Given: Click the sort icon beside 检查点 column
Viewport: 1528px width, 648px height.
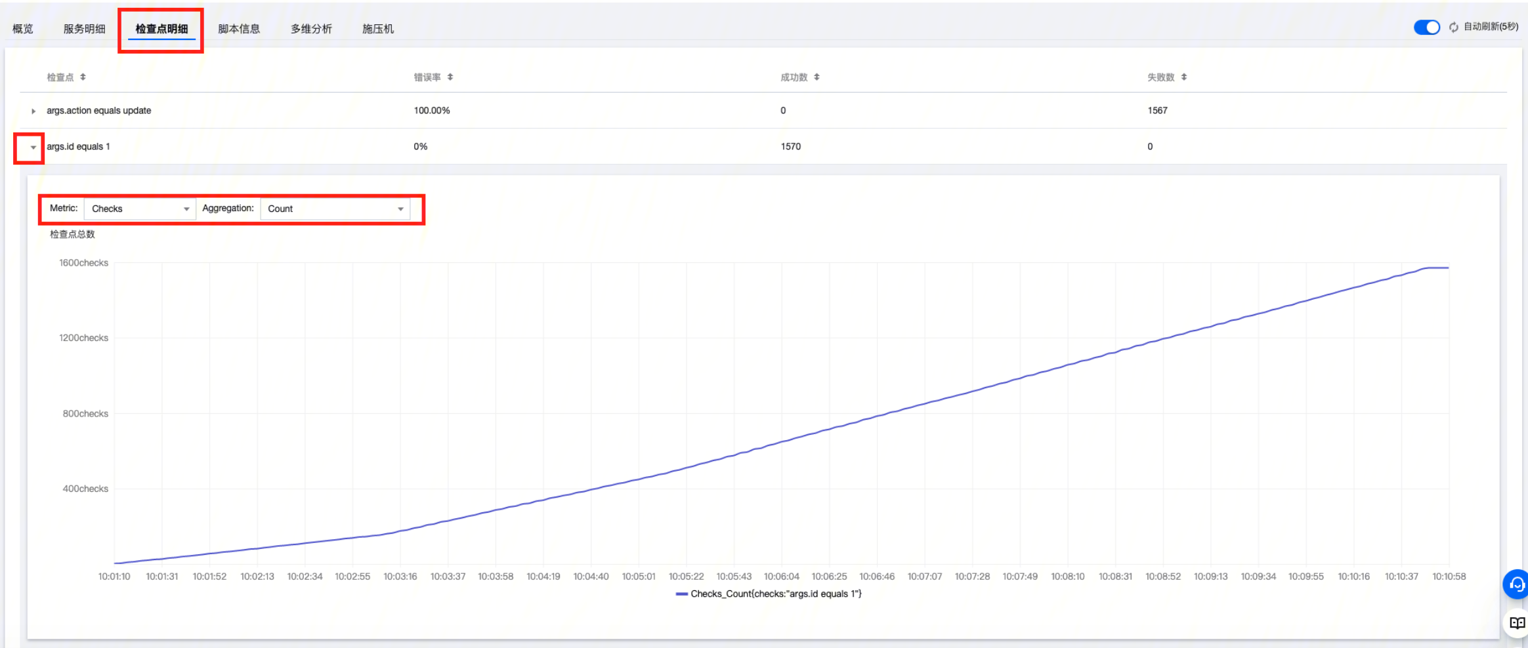Looking at the screenshot, I should click(83, 77).
